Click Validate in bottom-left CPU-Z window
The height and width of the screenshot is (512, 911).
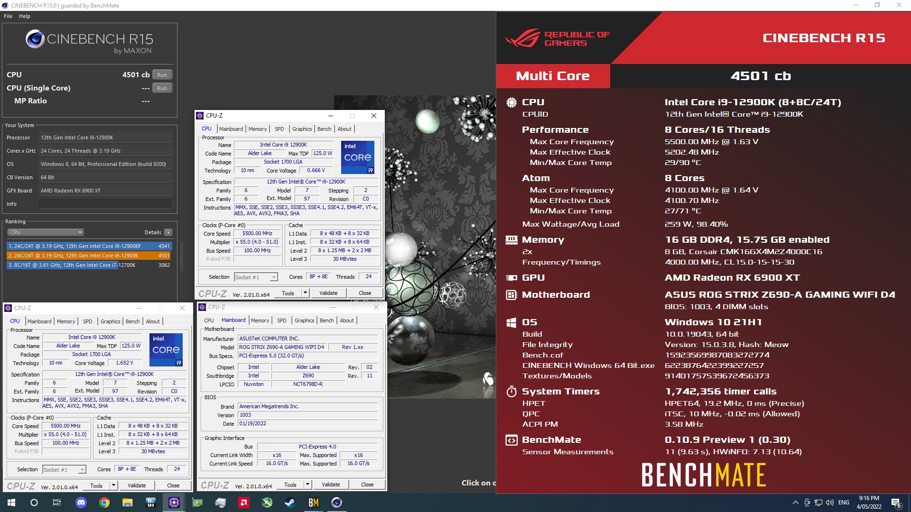click(137, 485)
